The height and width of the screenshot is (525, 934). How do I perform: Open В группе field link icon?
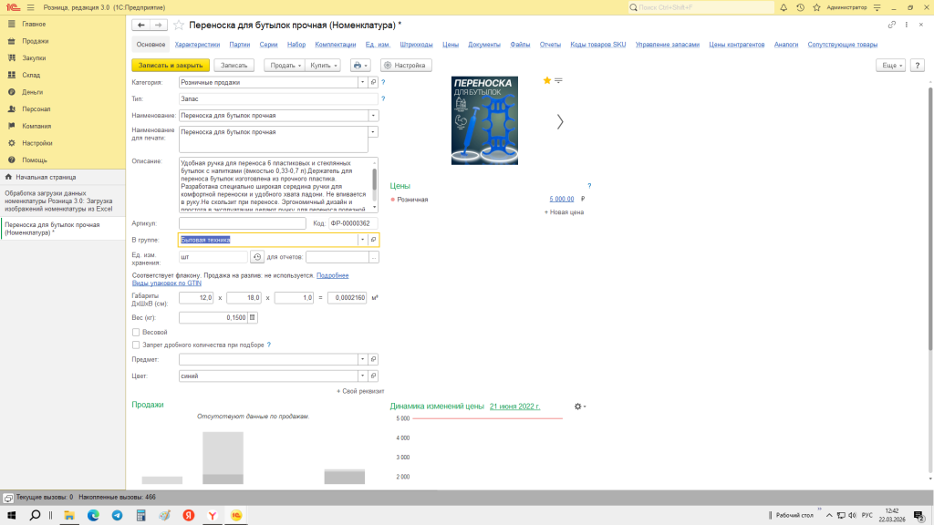click(x=373, y=240)
